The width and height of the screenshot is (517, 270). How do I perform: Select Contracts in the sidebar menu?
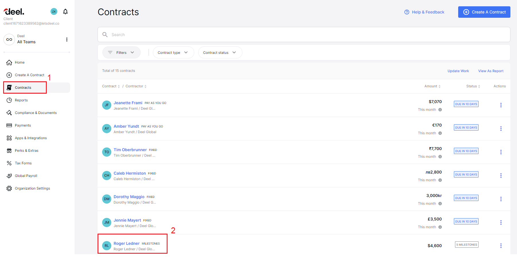click(x=24, y=87)
